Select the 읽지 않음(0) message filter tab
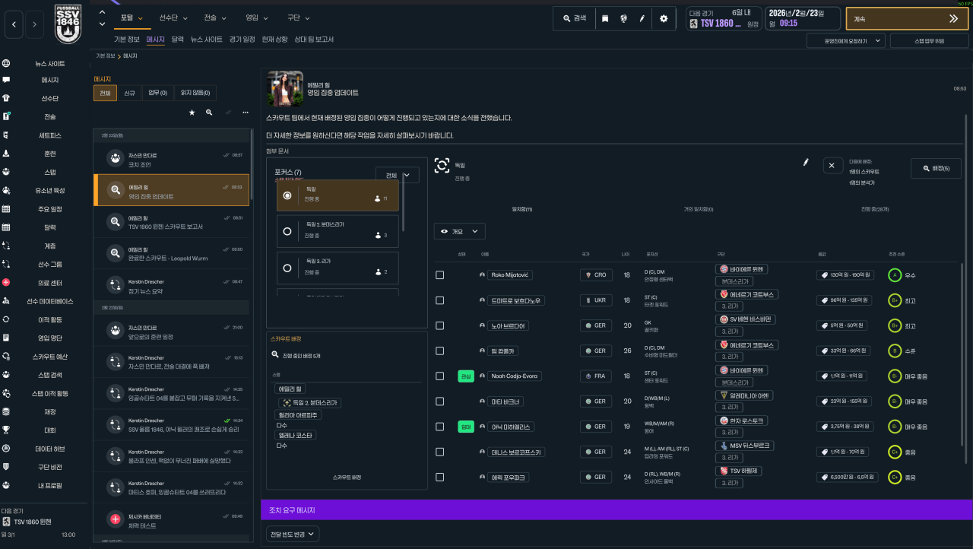This screenshot has height=549, width=973. click(195, 93)
